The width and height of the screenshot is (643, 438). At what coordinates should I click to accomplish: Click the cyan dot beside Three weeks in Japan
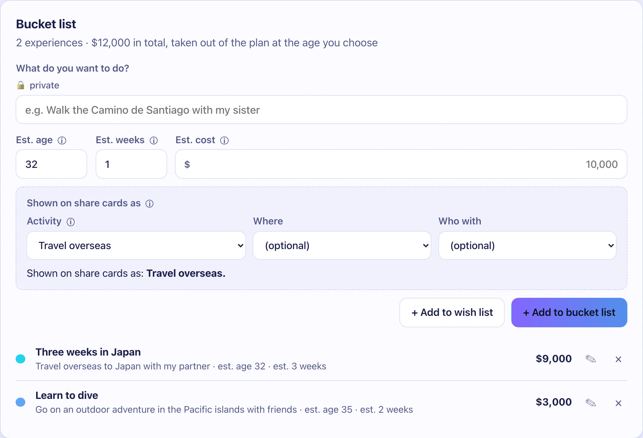20,359
